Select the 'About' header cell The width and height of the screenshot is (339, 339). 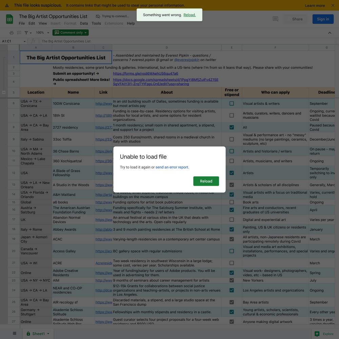[167, 92]
